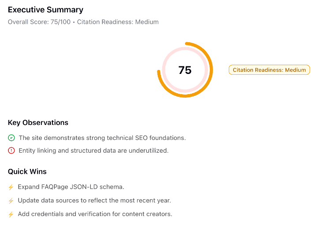Click the Quick Wins heading
The height and width of the screenshot is (227, 313).
[x=27, y=172]
